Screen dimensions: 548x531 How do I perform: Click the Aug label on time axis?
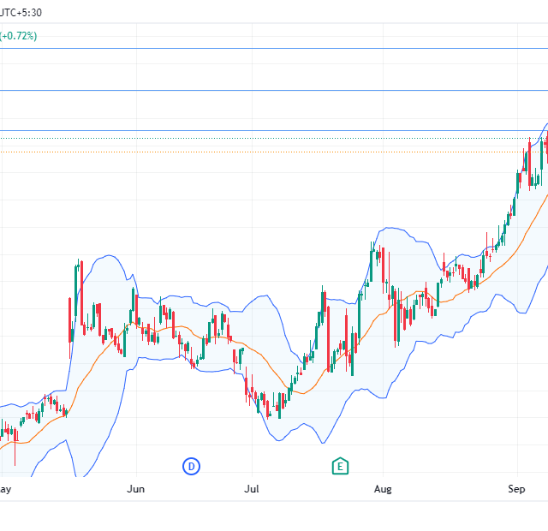[x=383, y=489]
